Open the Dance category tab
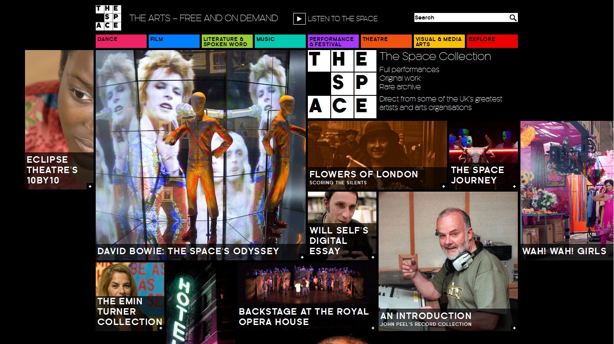 click(x=121, y=41)
